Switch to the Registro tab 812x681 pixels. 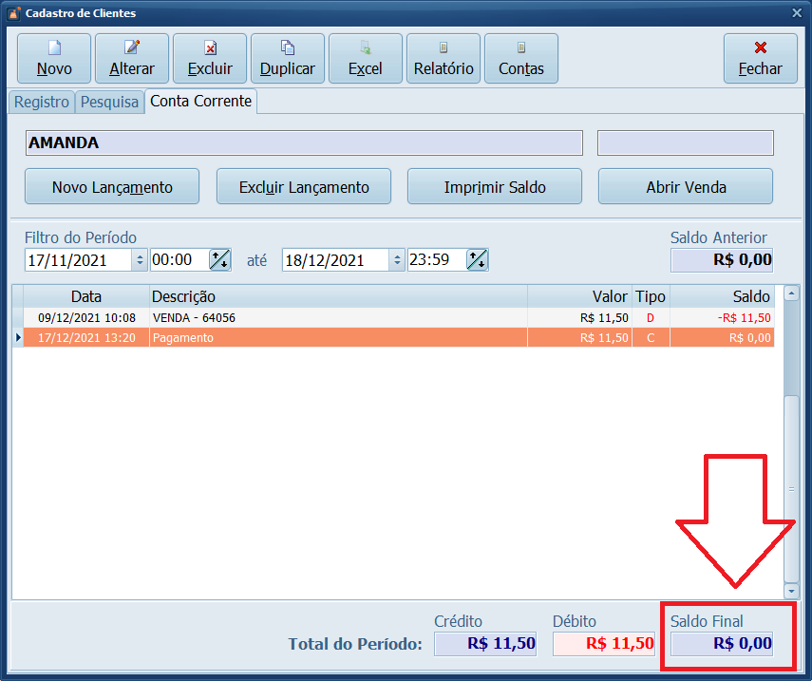[42, 102]
